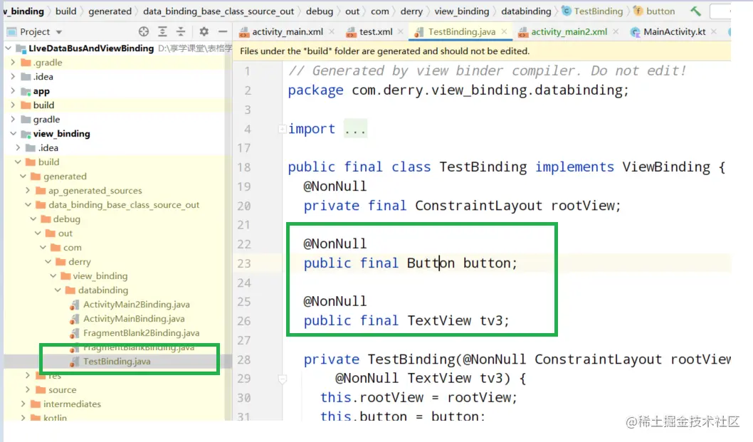Select the derry package folder
The image size is (753, 442).
(79, 262)
